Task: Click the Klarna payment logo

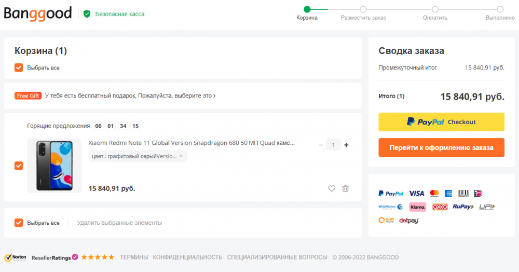Action: [417, 207]
